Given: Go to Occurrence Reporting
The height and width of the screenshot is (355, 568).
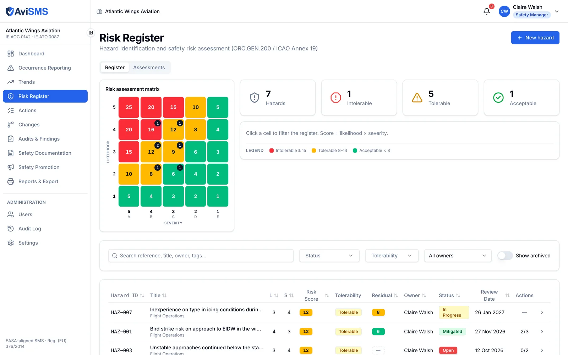Looking at the screenshot, I should pos(45,68).
